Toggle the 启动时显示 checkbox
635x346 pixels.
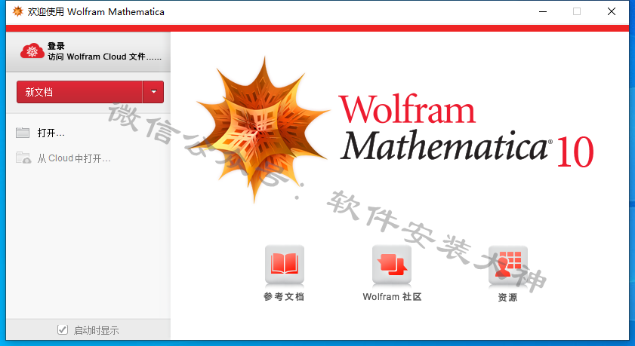63,329
